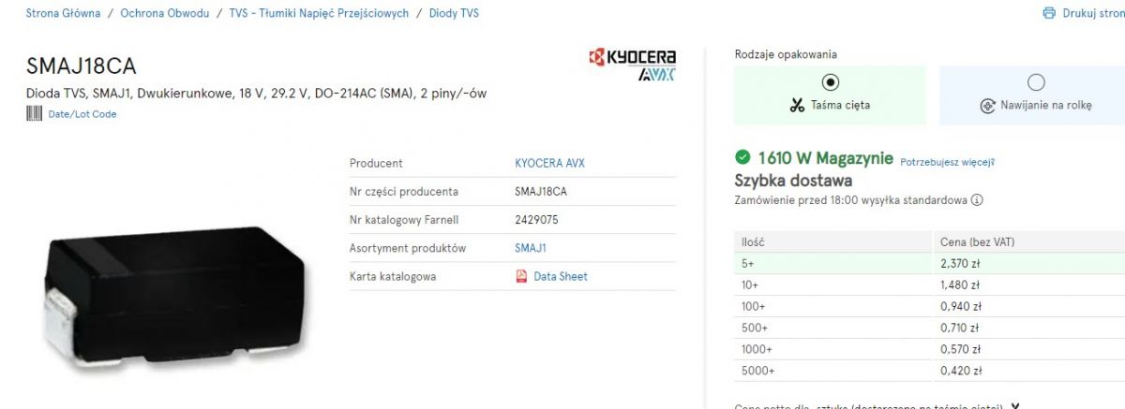The image size is (1125, 409).
Task: Click the reel icon for Nawijanie na rolkę
Action: click(987, 106)
